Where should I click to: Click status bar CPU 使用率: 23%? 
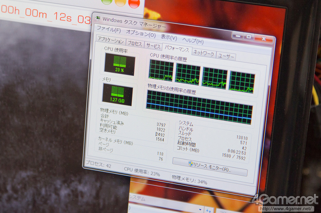tap(142, 171)
